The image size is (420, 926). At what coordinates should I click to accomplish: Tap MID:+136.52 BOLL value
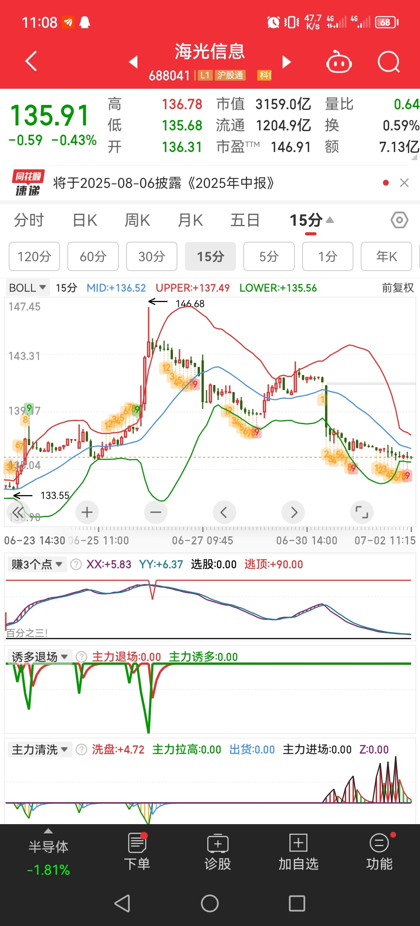116,288
